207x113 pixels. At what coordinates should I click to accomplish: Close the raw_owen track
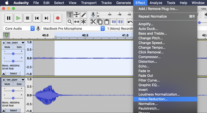(4, 43)
